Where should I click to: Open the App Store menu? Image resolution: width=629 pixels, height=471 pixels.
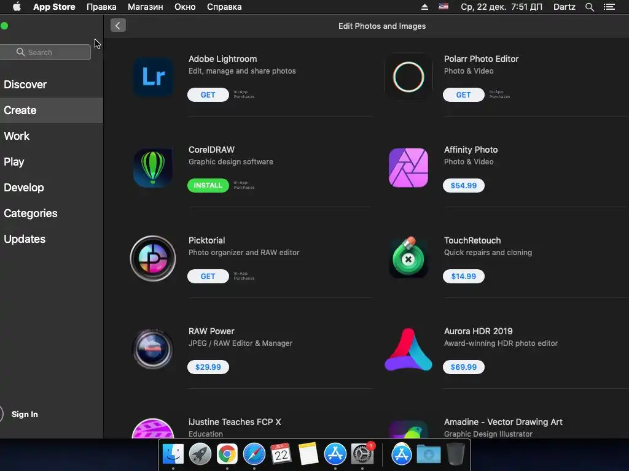point(54,7)
